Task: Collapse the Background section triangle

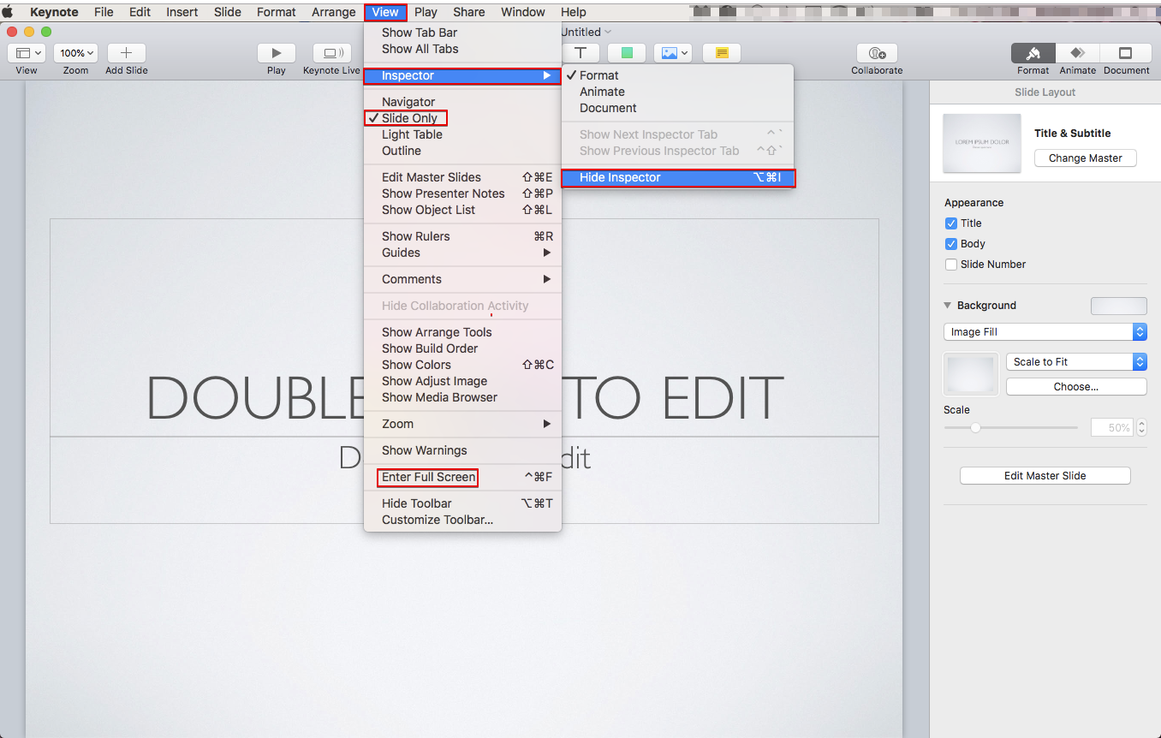Action: 948,306
